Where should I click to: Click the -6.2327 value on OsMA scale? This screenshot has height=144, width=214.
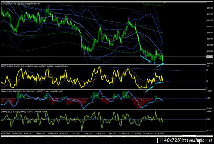[x=210, y=130]
